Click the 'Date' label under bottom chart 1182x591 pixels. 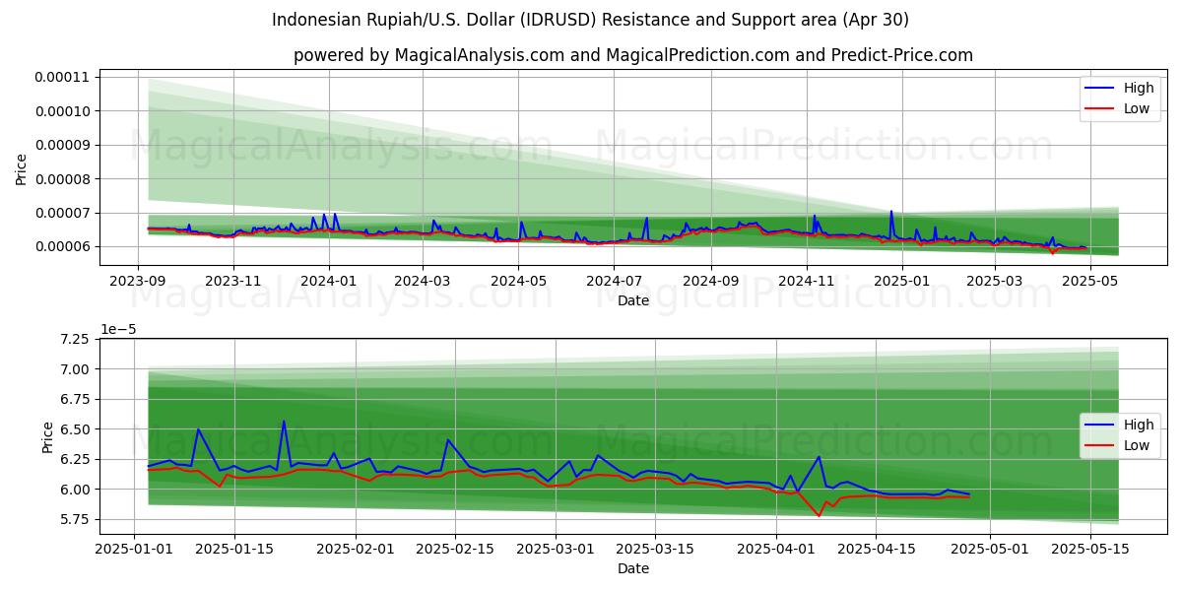[x=633, y=568]
